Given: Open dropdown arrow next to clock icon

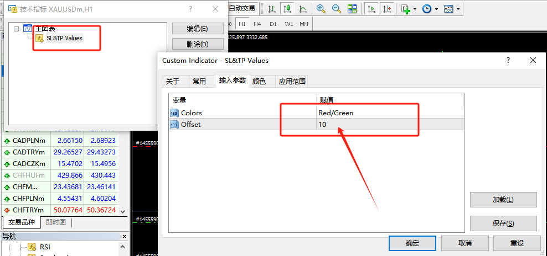Looking at the screenshot, I should tap(436, 9).
